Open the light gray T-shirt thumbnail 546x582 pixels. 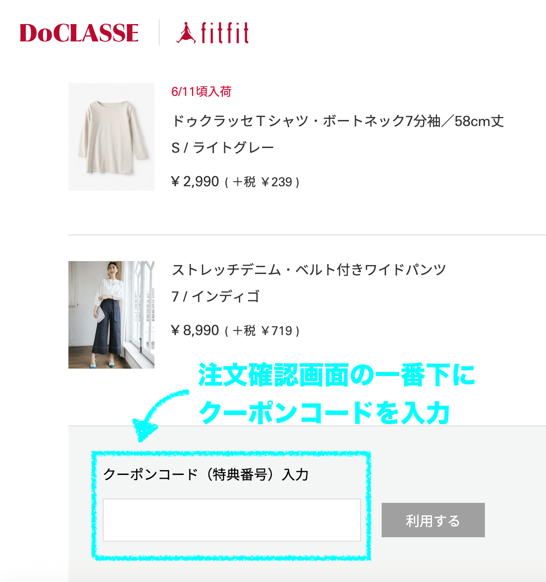point(111,137)
